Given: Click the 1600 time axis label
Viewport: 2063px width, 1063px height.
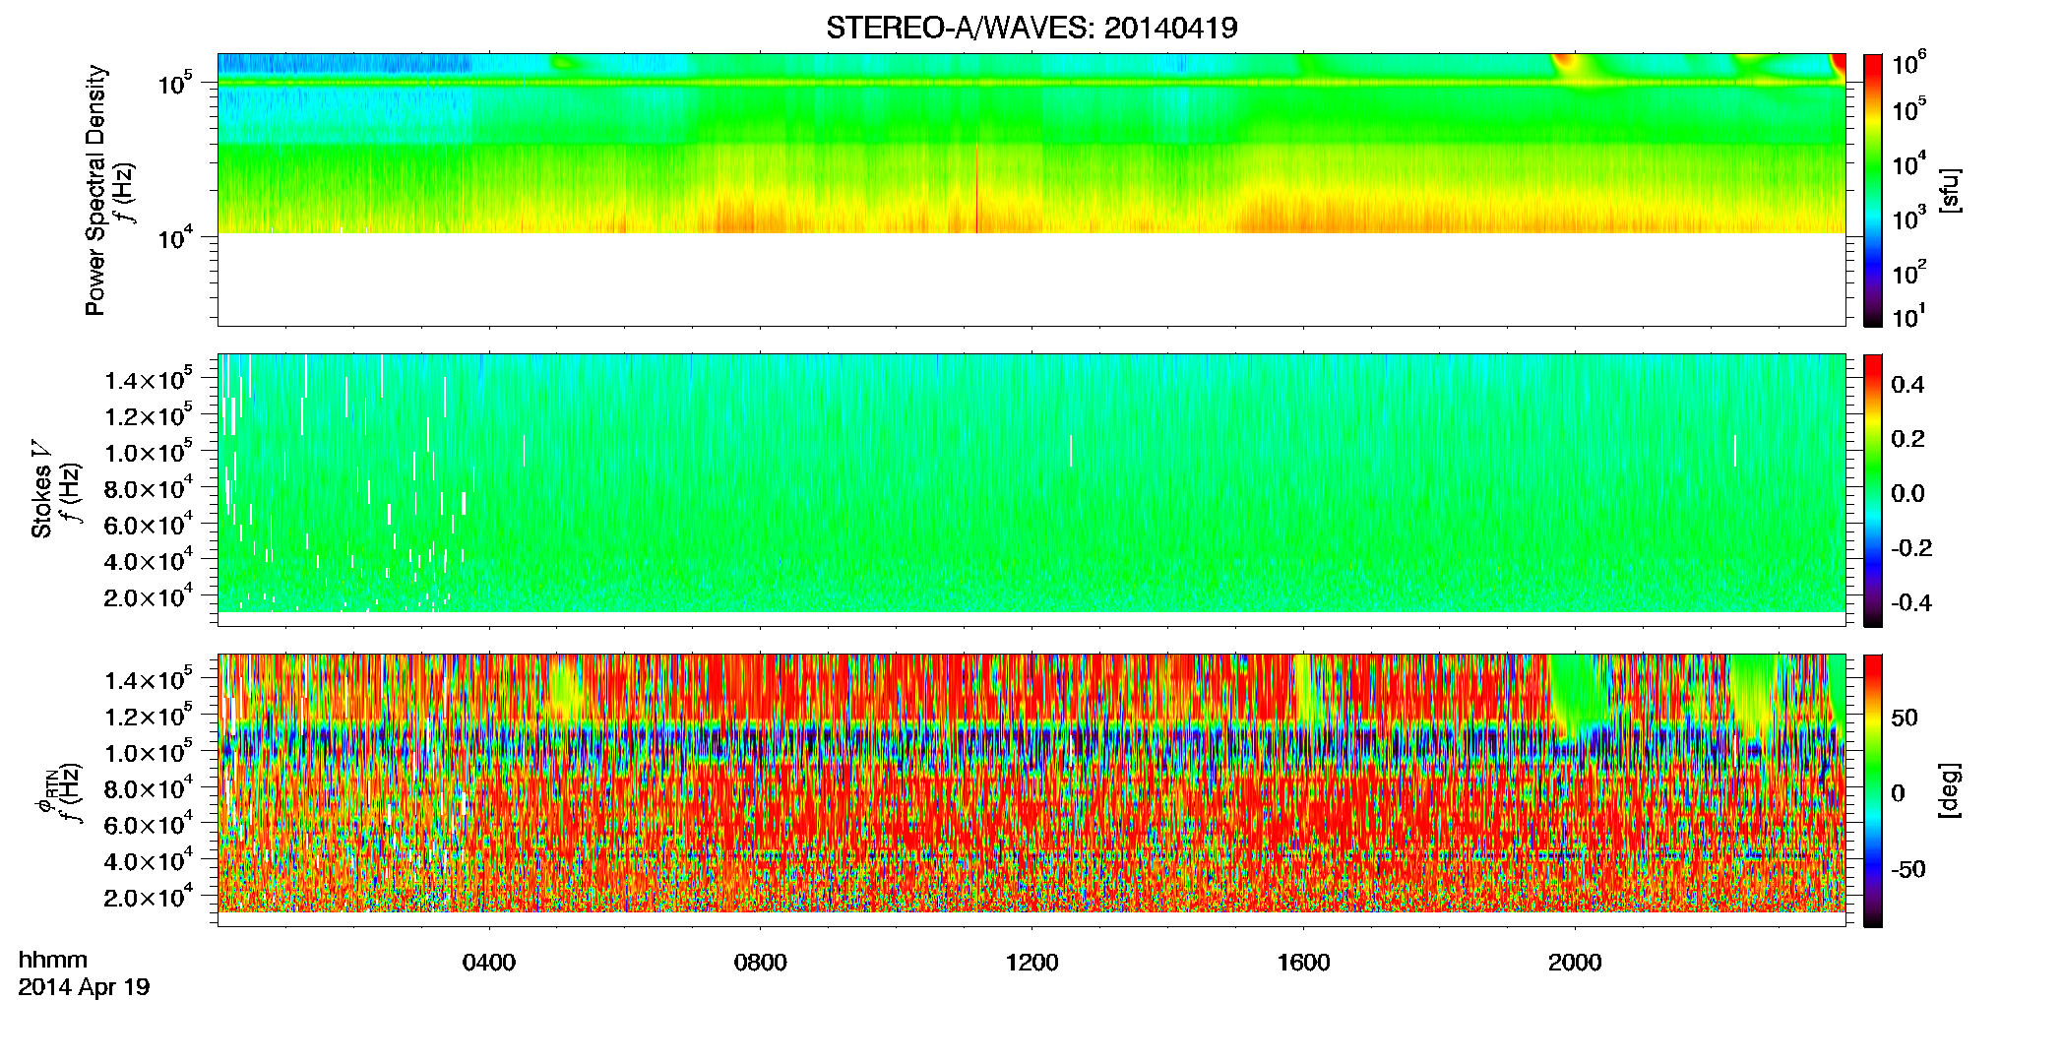Looking at the screenshot, I should pyautogui.click(x=1303, y=963).
